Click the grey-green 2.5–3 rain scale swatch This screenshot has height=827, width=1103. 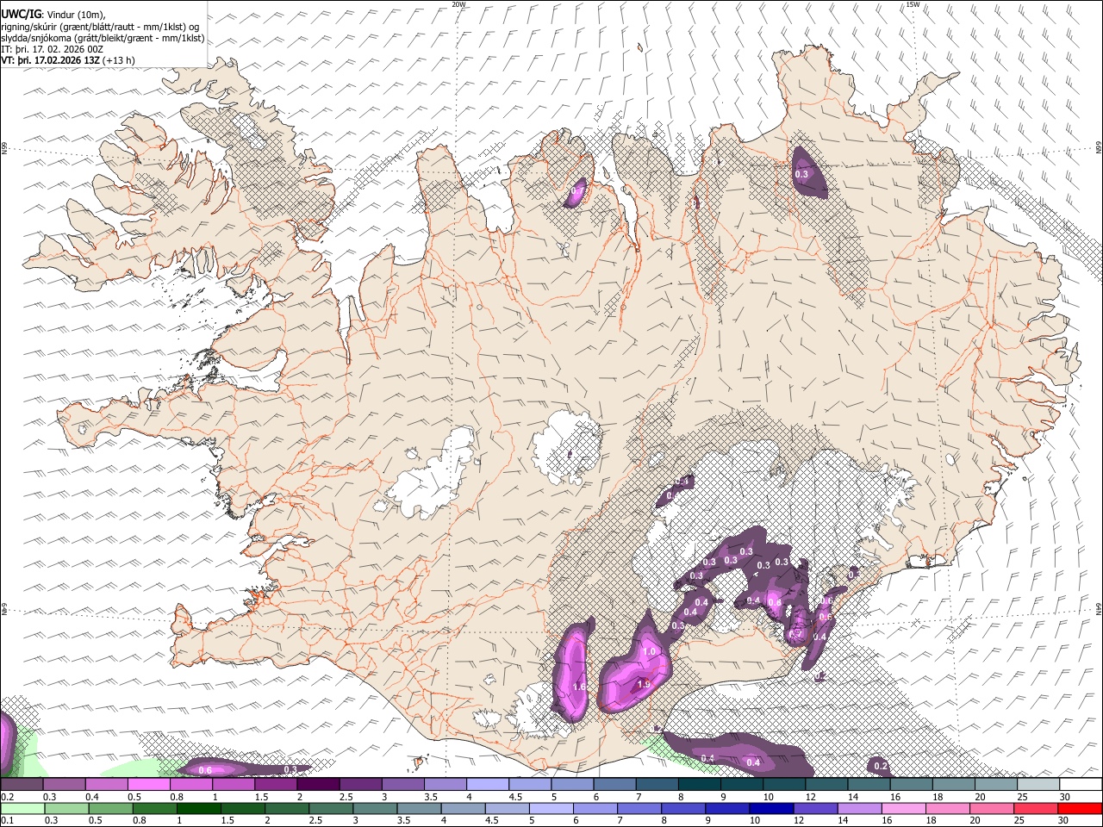(x=331, y=809)
